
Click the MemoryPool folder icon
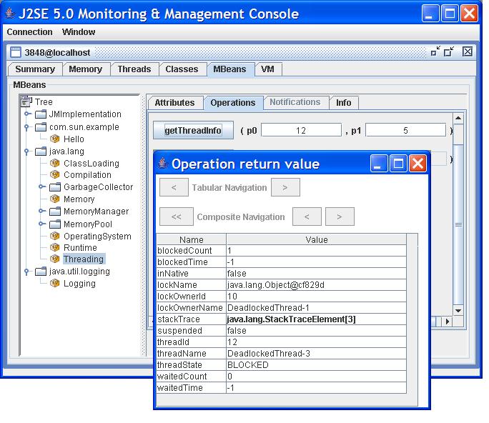55,224
